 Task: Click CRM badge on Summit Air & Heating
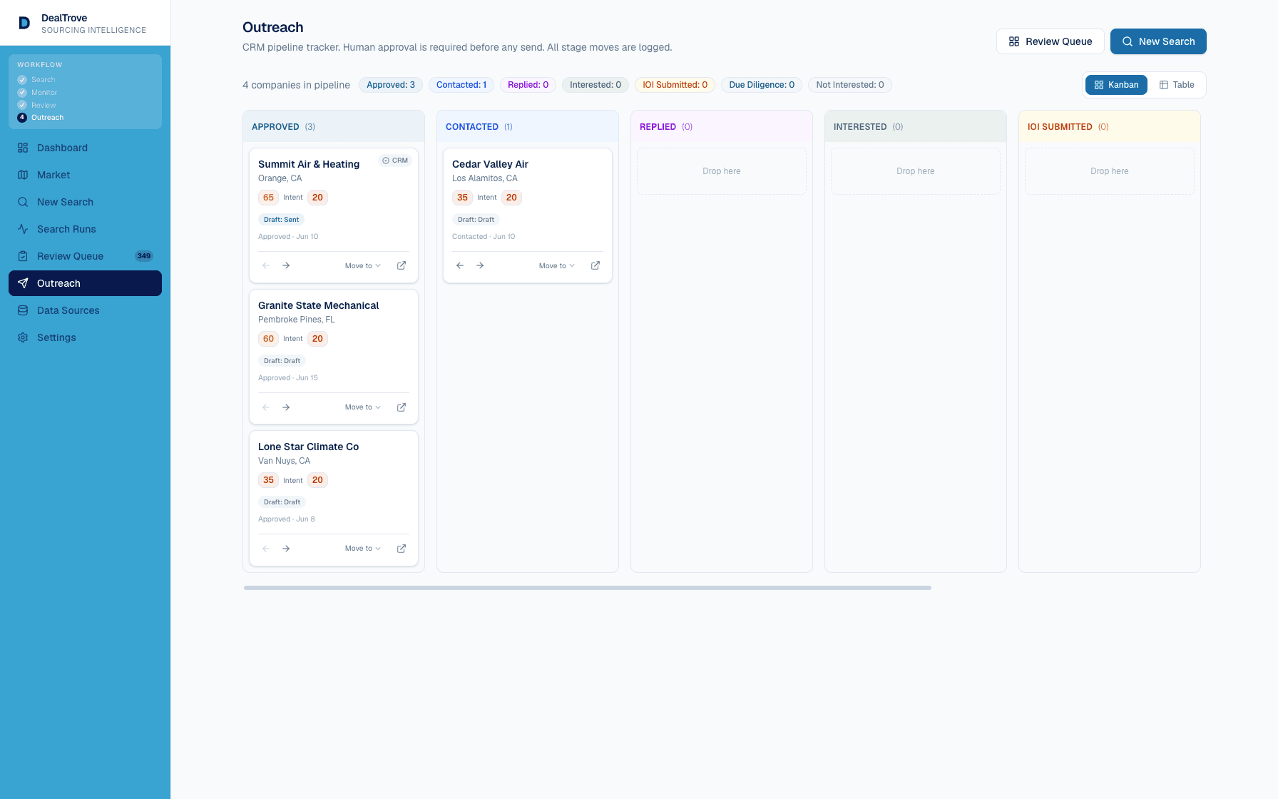[x=395, y=161]
